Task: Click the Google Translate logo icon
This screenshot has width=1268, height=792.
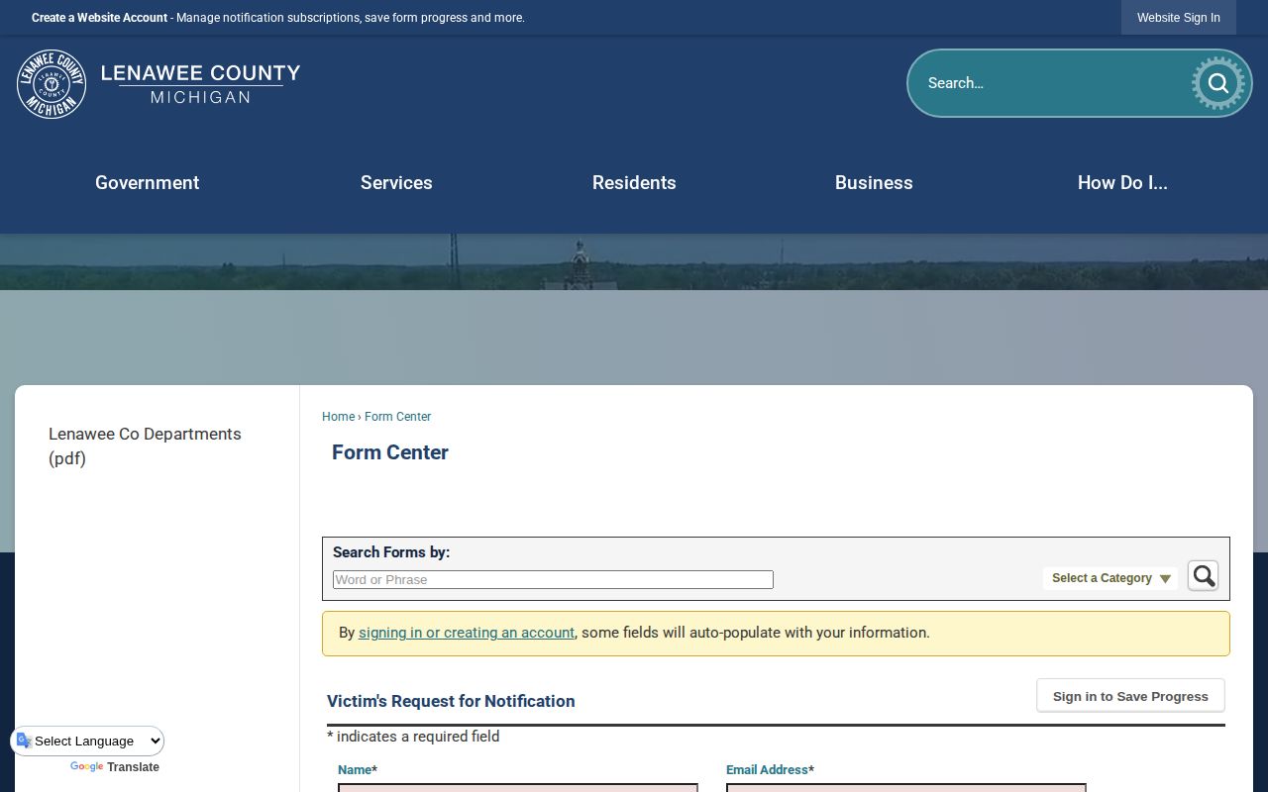Action: (x=24, y=741)
